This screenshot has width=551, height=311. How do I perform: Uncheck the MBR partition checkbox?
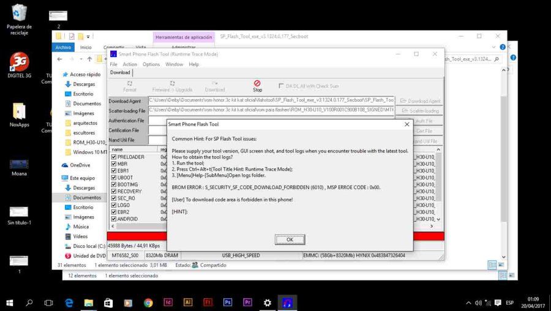tap(113, 163)
